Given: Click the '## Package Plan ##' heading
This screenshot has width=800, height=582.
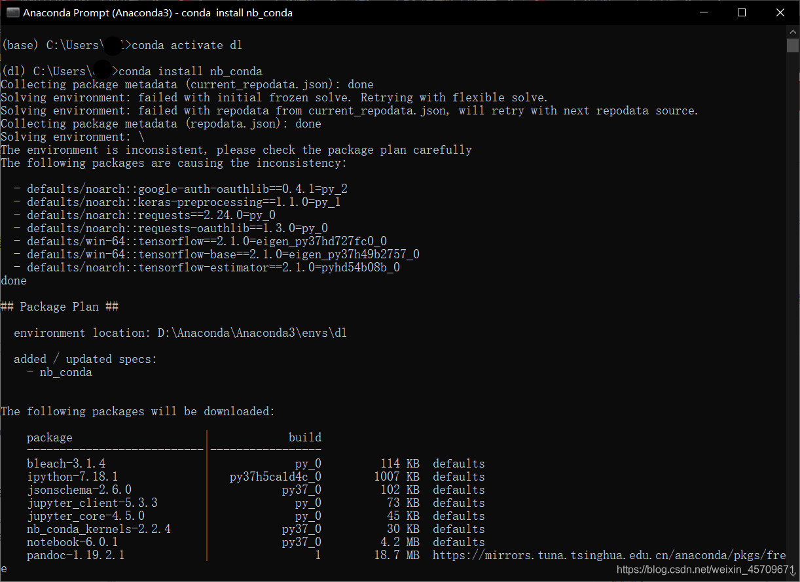Looking at the screenshot, I should click(x=60, y=307).
